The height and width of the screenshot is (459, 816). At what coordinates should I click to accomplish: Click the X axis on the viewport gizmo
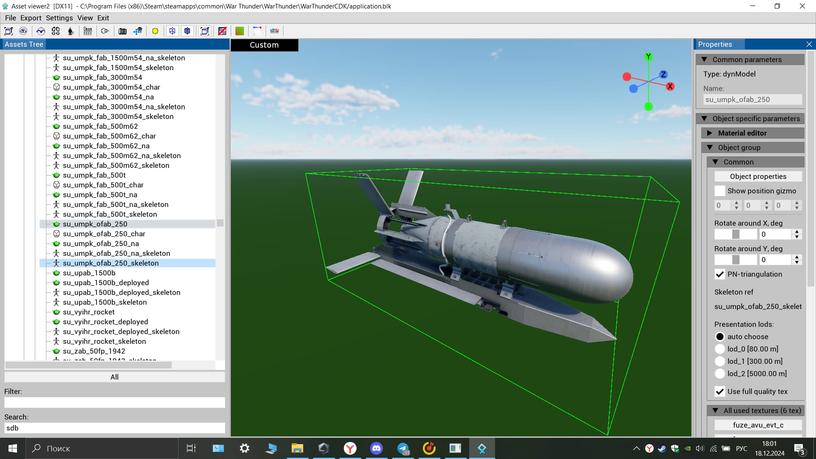670,86
